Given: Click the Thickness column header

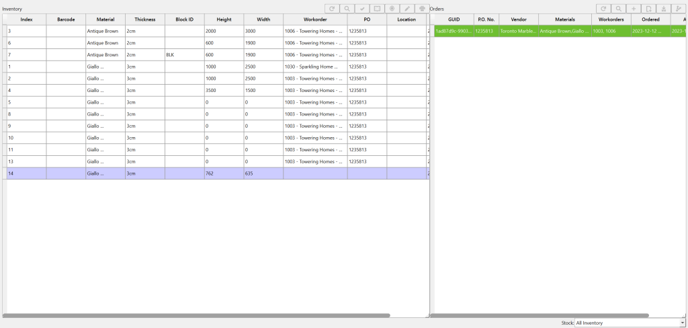Looking at the screenshot, I should (144, 19).
